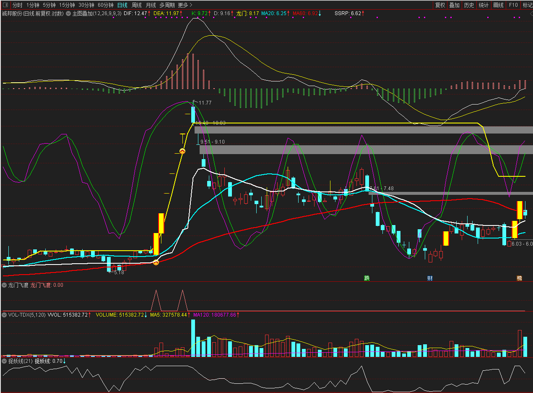
Task: Click the tallest cyan volume bar
Action: pos(193,338)
